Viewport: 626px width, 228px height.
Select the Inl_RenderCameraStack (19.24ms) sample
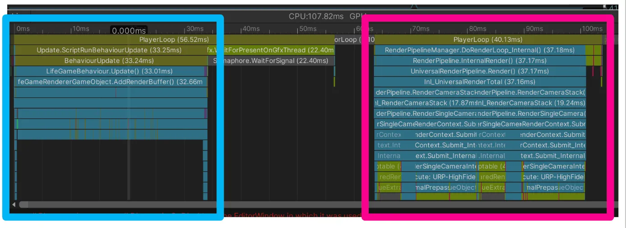(531, 103)
